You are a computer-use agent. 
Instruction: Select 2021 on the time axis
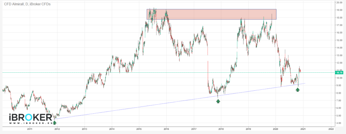pos(303,129)
